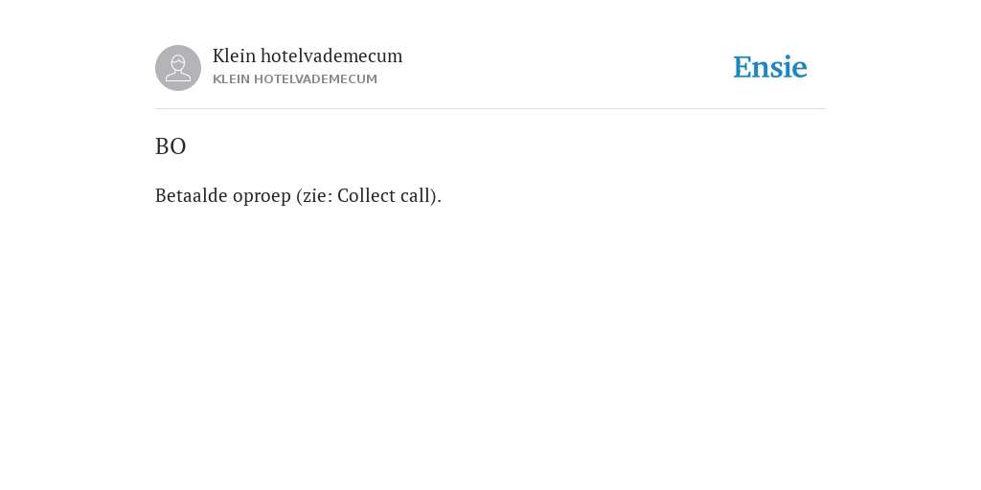Click the letter 'O' in the BO heading
The height and width of the screenshot is (490, 981).
[178, 146]
